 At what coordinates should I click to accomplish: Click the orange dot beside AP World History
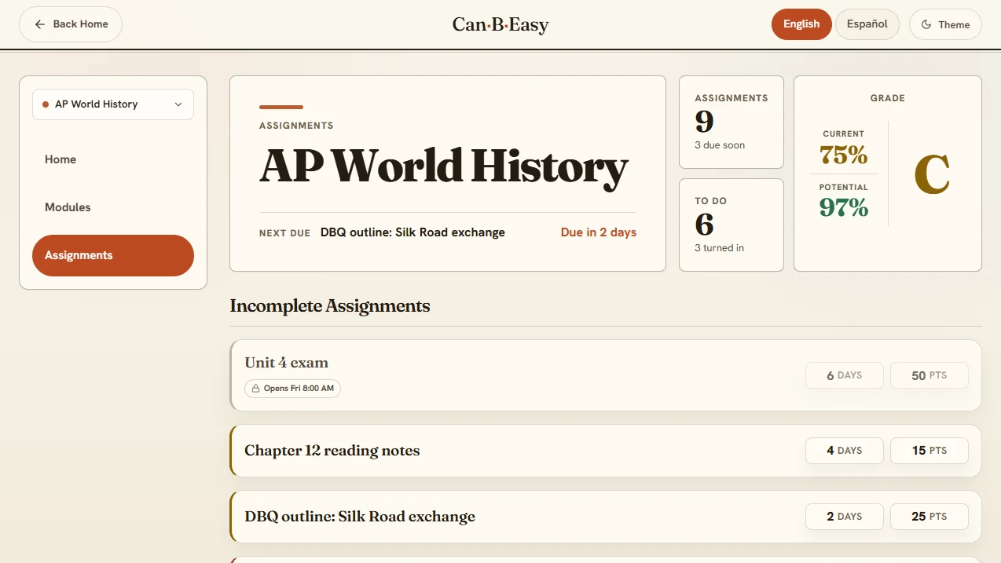point(46,104)
